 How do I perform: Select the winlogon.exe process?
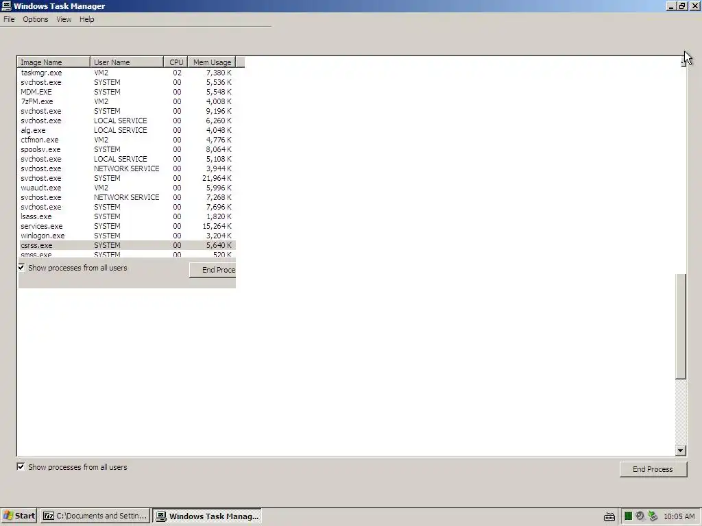(127, 236)
